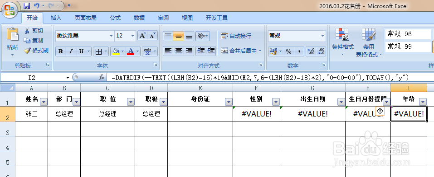Open 套用表格格式 table styles
The image size is (434, 177).
click(369, 43)
